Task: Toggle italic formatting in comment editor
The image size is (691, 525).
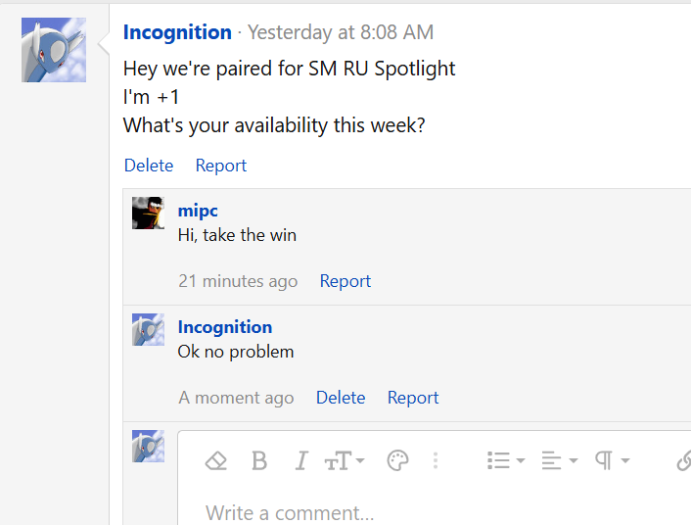Action: [x=301, y=460]
